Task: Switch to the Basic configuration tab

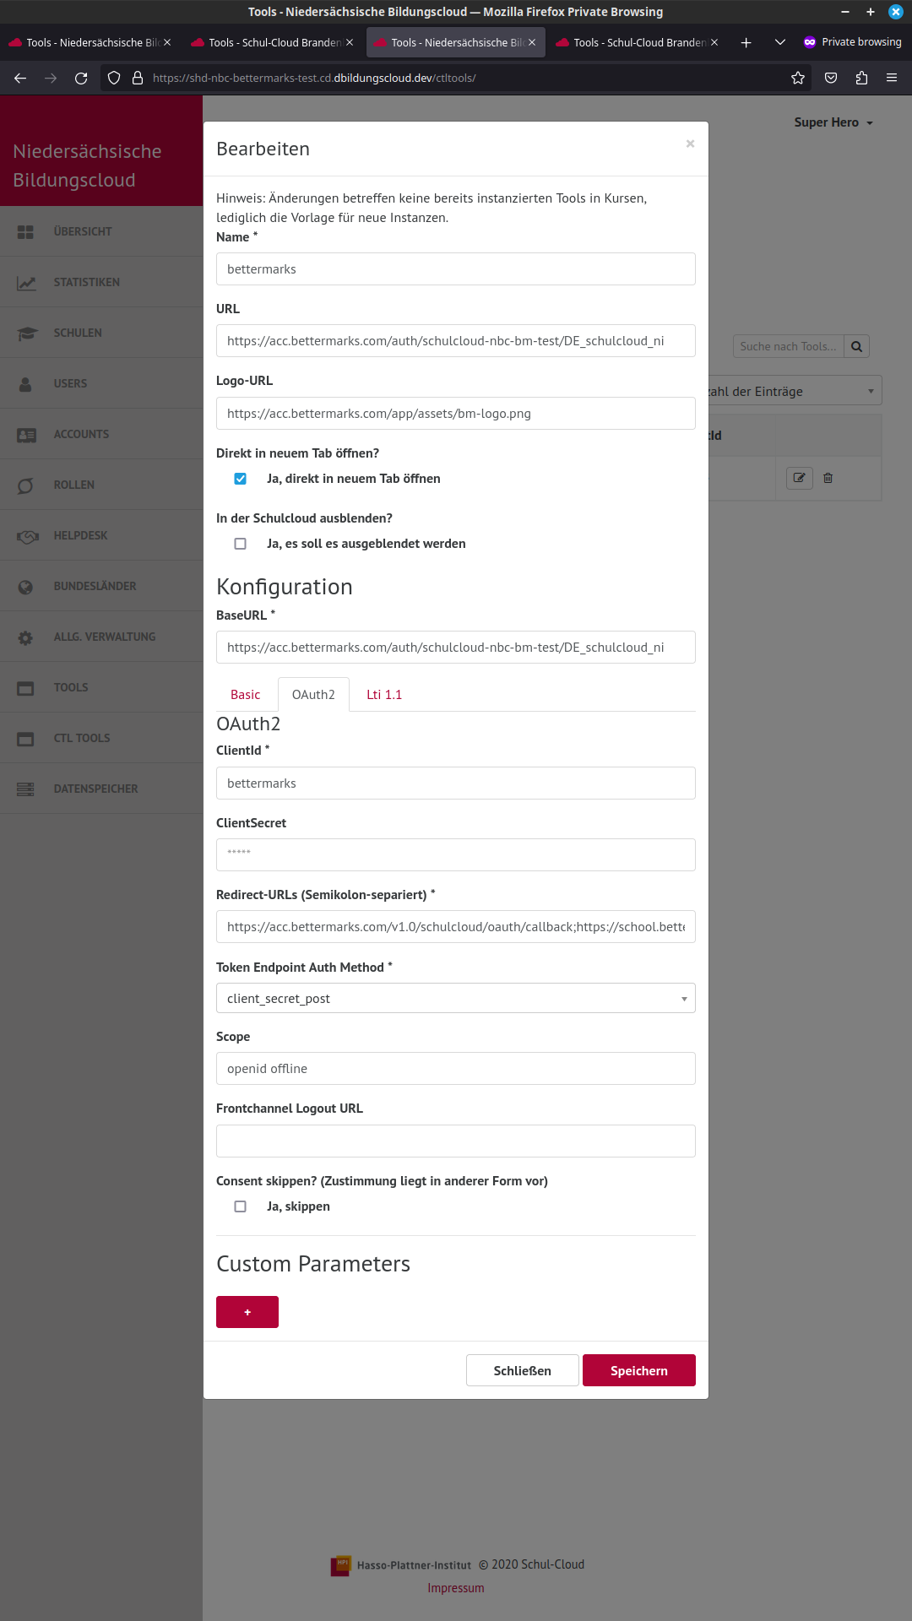Action: (x=245, y=694)
